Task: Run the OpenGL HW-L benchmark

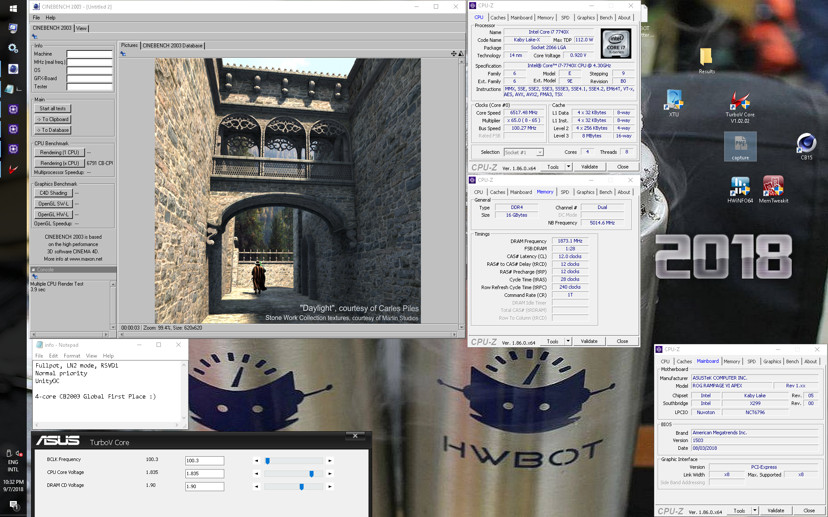Action: point(53,215)
